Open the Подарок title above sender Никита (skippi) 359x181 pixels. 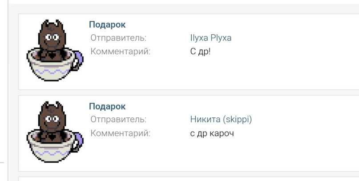pyautogui.click(x=107, y=107)
